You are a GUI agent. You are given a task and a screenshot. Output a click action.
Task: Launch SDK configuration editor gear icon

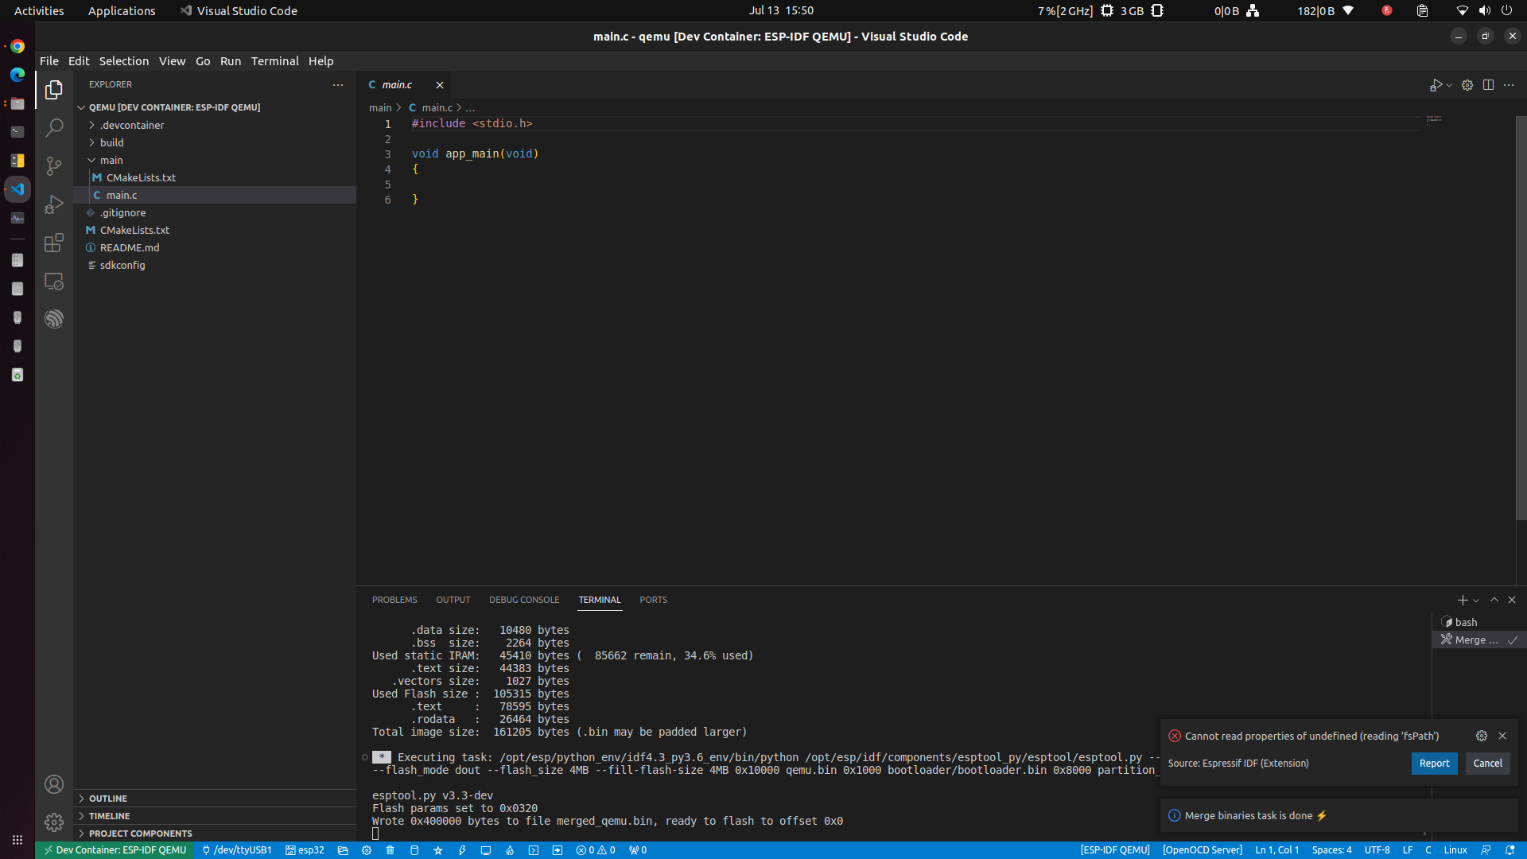[x=366, y=850]
